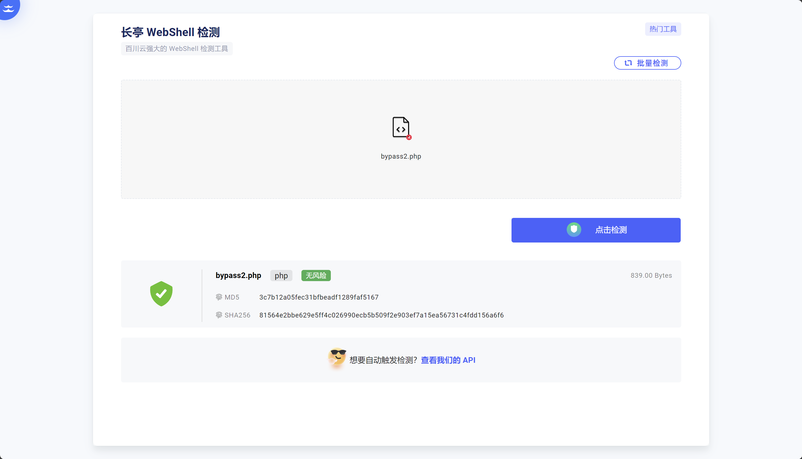Click the batch detection refresh icon

pyautogui.click(x=628, y=63)
